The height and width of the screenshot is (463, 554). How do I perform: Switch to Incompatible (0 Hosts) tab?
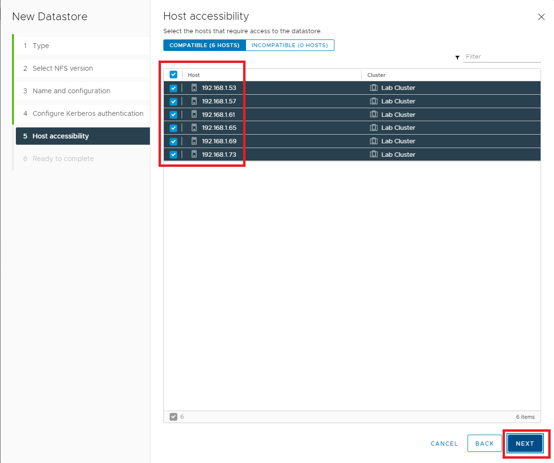(290, 45)
